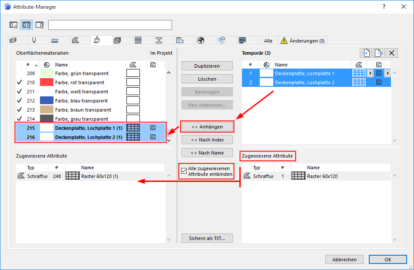Viewport: 414px width, 270px height.
Task: Expand texture arrow of temporary Lochplatte 1
Action: pos(388,73)
